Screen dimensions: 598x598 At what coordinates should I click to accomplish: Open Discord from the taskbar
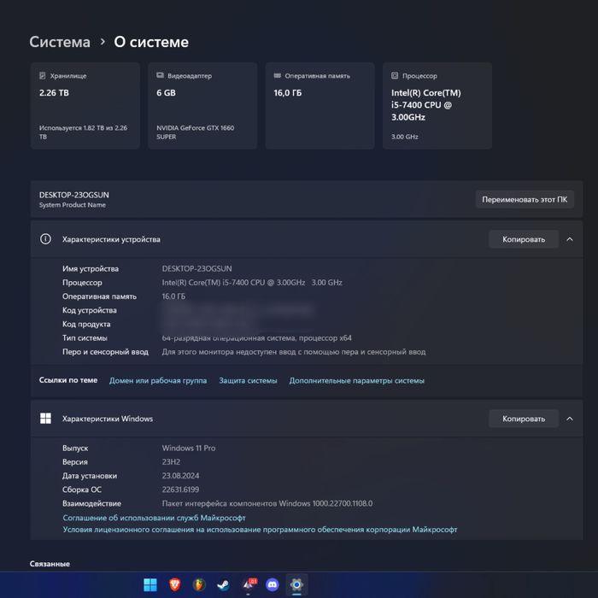[273, 584]
